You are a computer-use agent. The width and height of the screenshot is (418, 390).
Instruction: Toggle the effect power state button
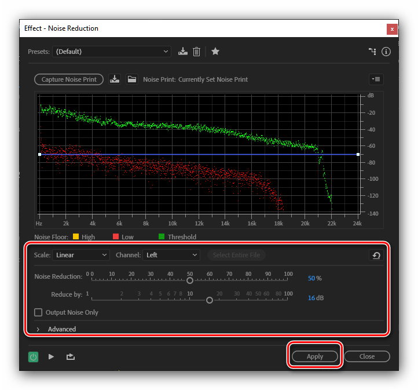pyautogui.click(x=34, y=356)
